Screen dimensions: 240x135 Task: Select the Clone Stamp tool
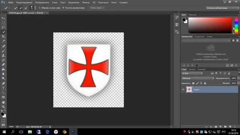point(3,55)
